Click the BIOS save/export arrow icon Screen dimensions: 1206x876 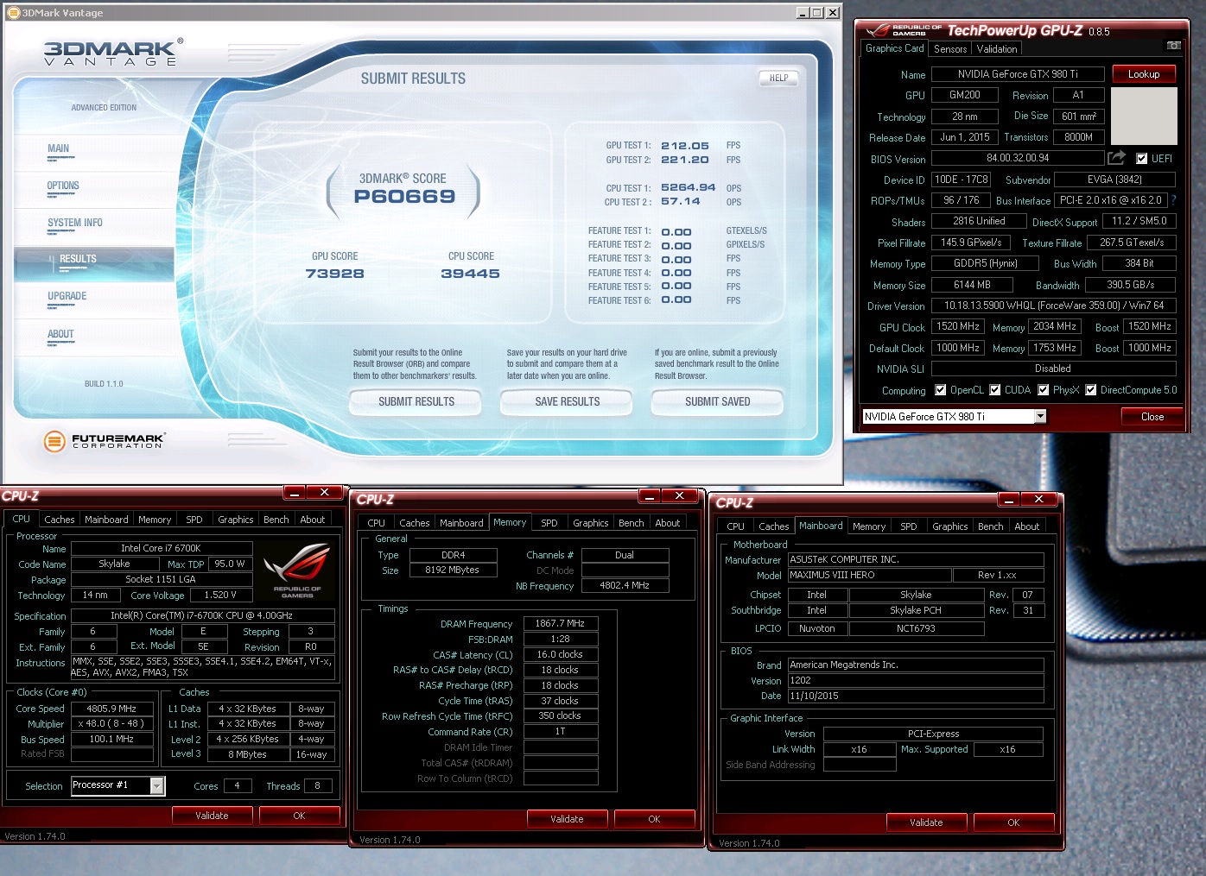pos(1116,157)
